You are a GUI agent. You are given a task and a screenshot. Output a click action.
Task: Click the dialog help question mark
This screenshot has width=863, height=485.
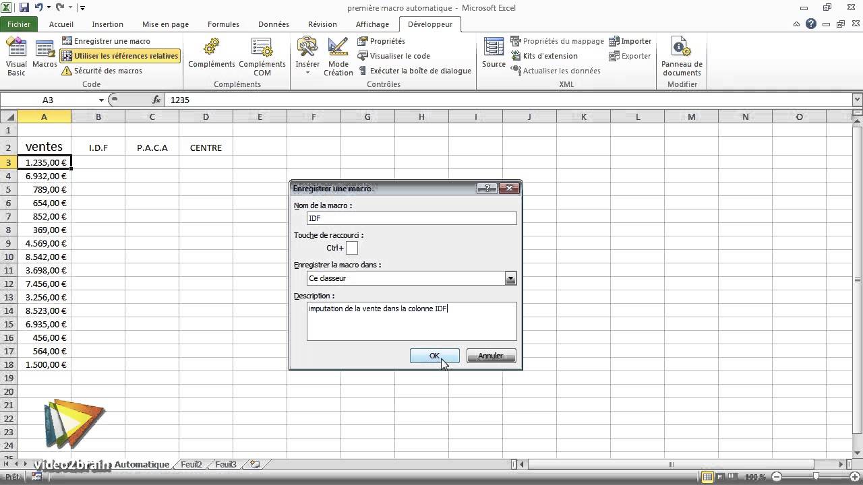click(487, 189)
